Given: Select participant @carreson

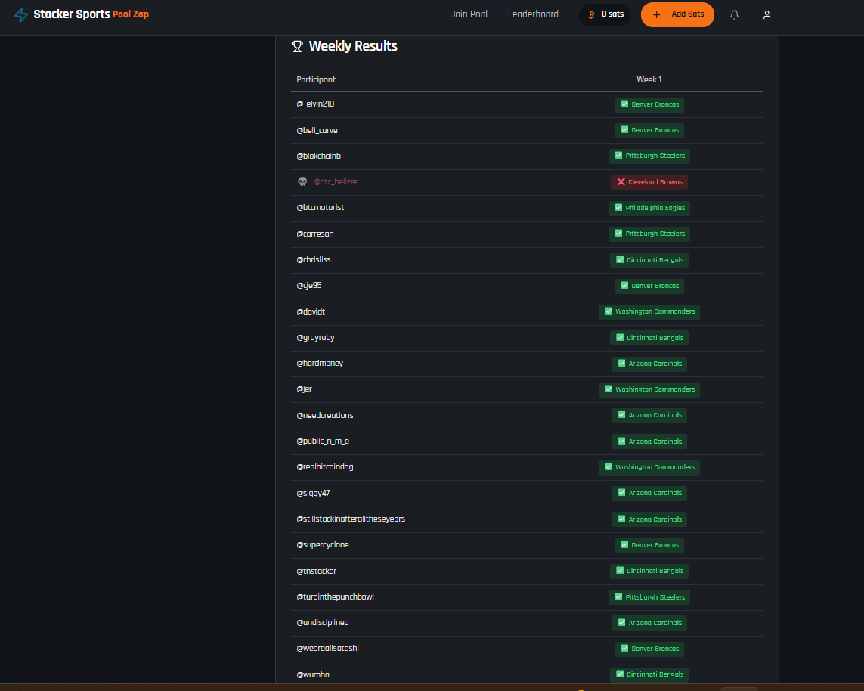Looking at the screenshot, I should coord(314,234).
